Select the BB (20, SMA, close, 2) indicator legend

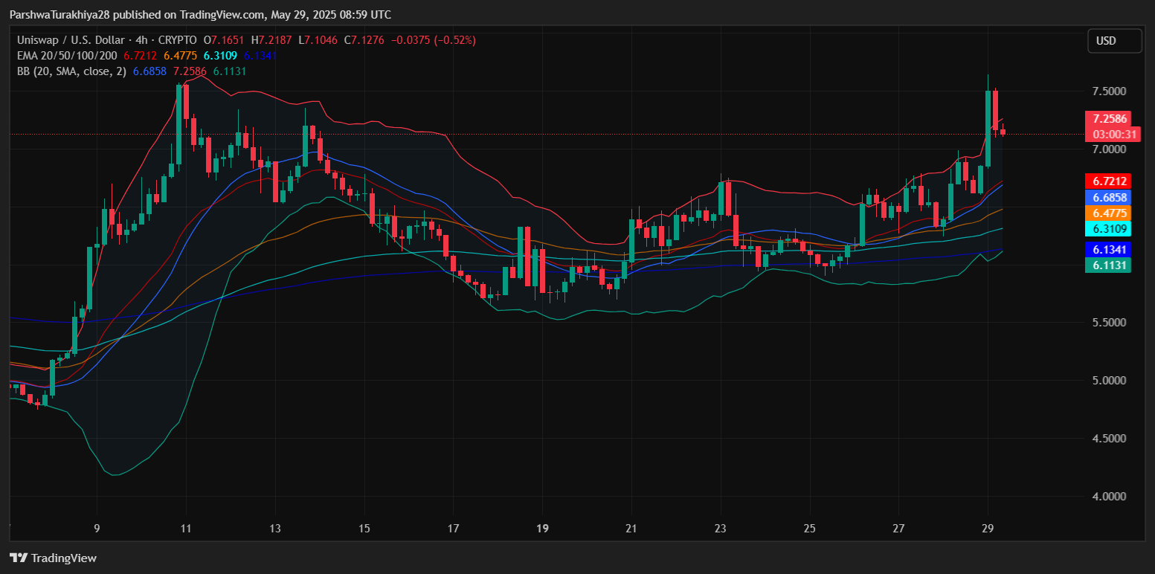click(71, 71)
